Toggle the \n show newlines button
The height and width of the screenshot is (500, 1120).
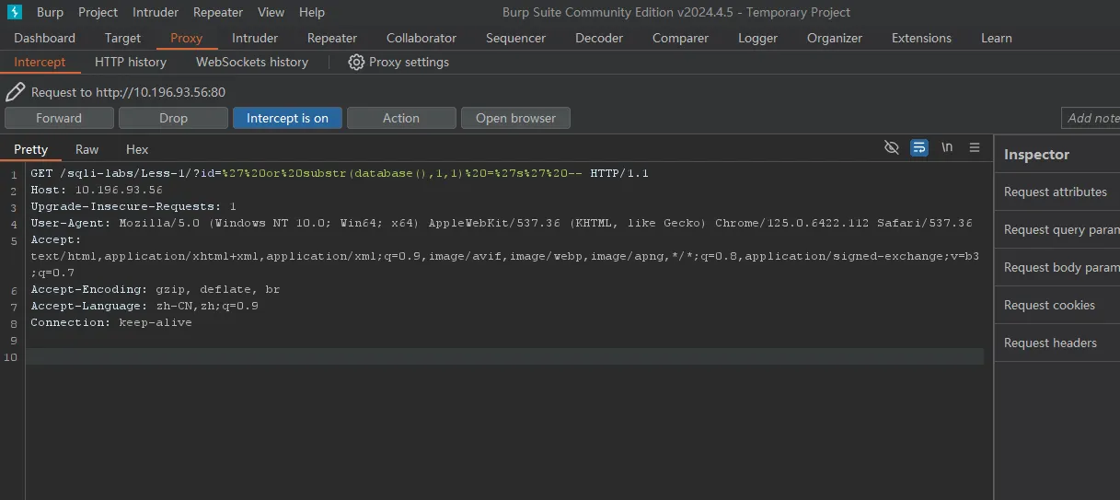(x=947, y=147)
